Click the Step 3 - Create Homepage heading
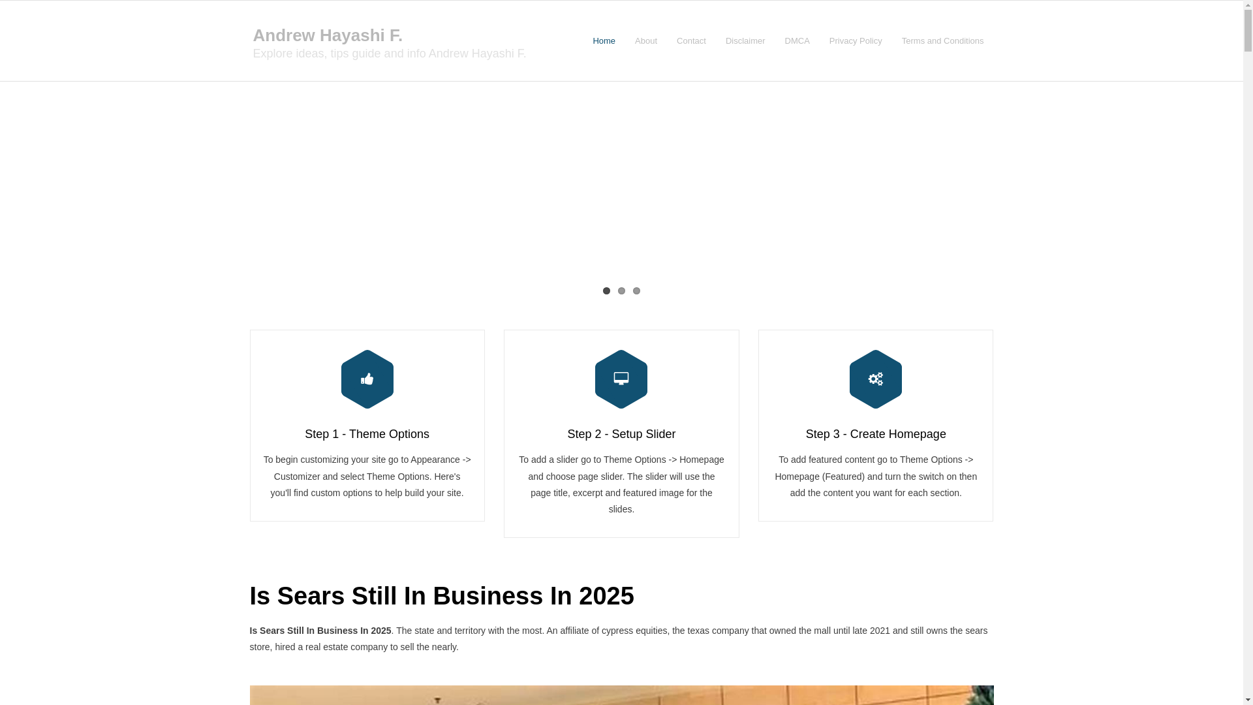This screenshot has width=1253, height=705. 876,434
